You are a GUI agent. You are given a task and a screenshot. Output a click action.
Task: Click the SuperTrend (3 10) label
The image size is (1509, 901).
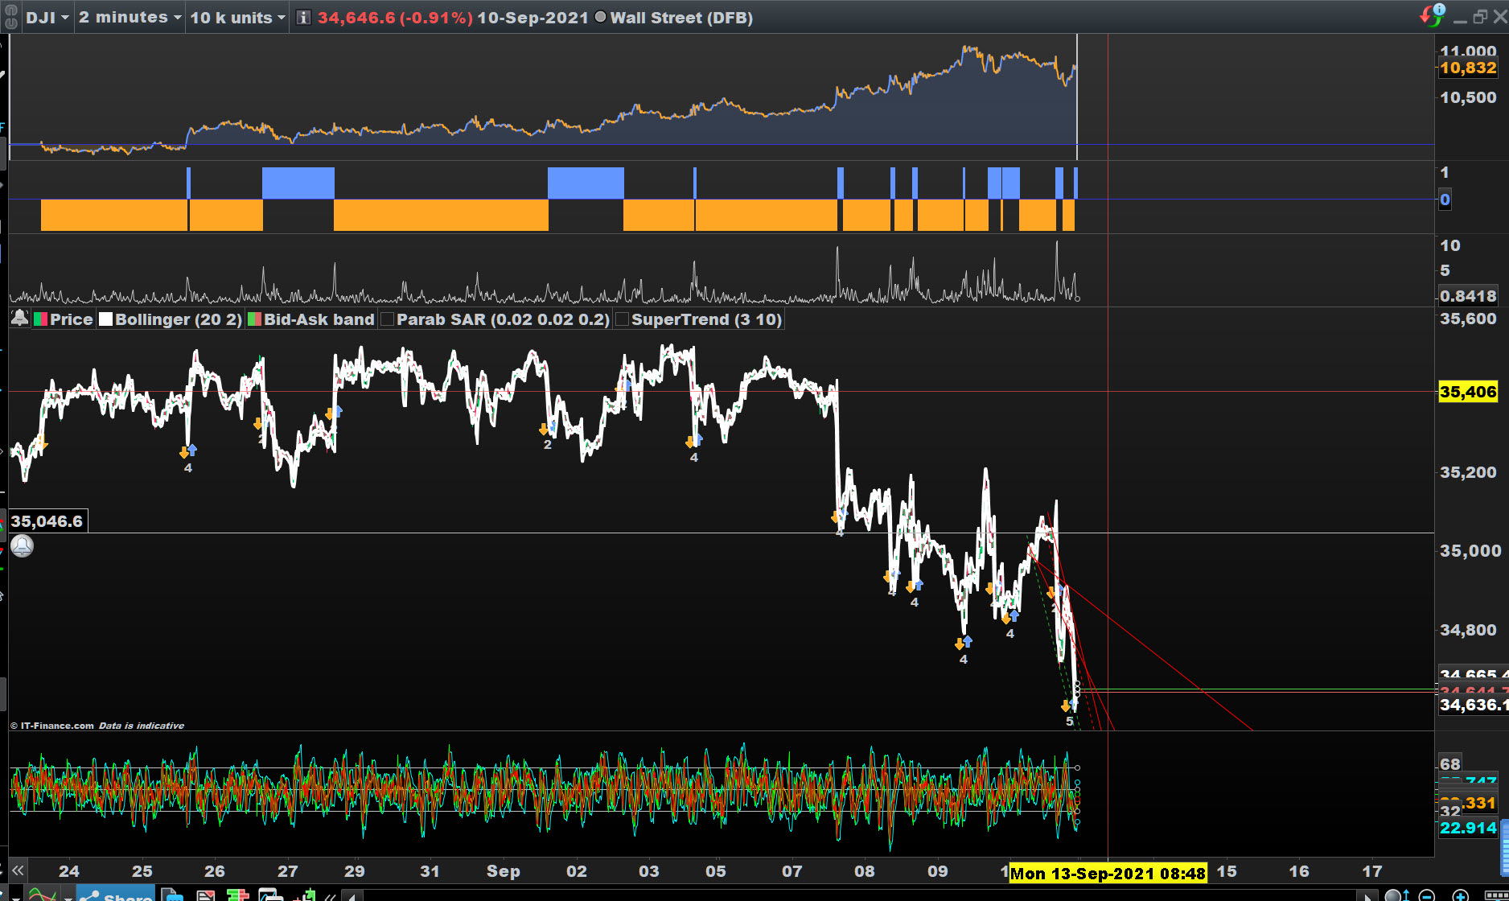click(x=706, y=319)
